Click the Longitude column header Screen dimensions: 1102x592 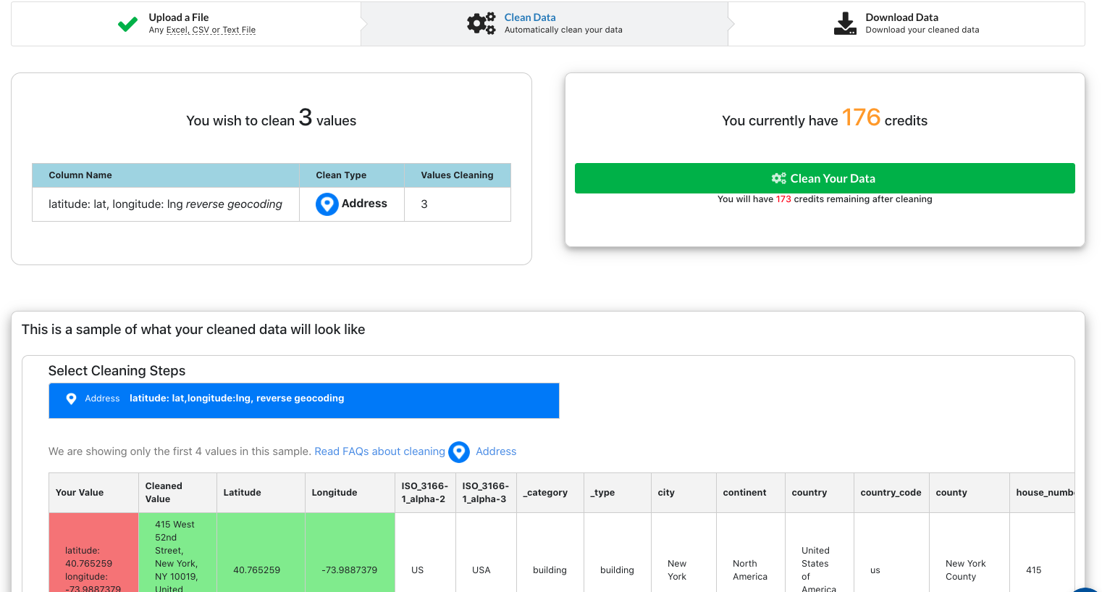click(x=350, y=493)
